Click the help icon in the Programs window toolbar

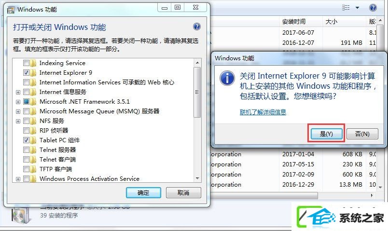click(x=373, y=8)
